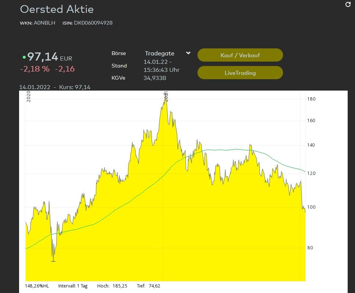Screen dimensions: 355x293
Task: Start LiveTrading via its button
Action: (x=240, y=73)
